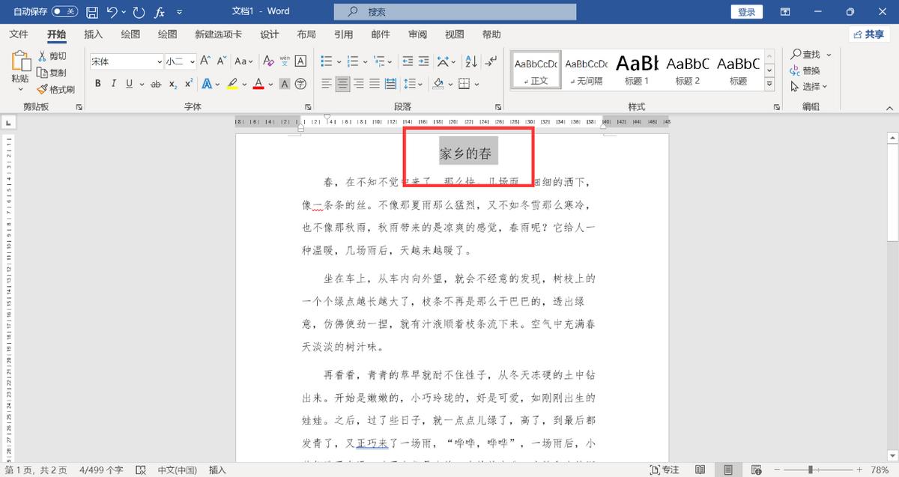Apply strikethrough to text

[155, 84]
